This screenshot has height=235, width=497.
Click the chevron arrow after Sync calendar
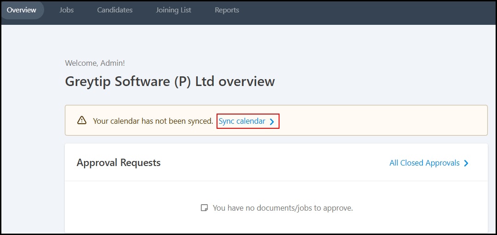pos(272,121)
